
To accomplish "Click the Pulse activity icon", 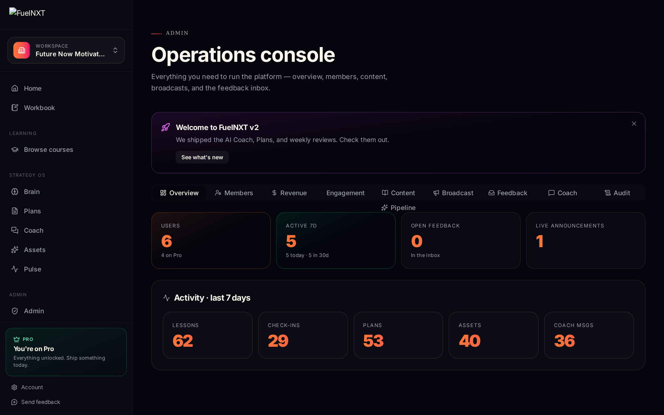I will coord(15,269).
